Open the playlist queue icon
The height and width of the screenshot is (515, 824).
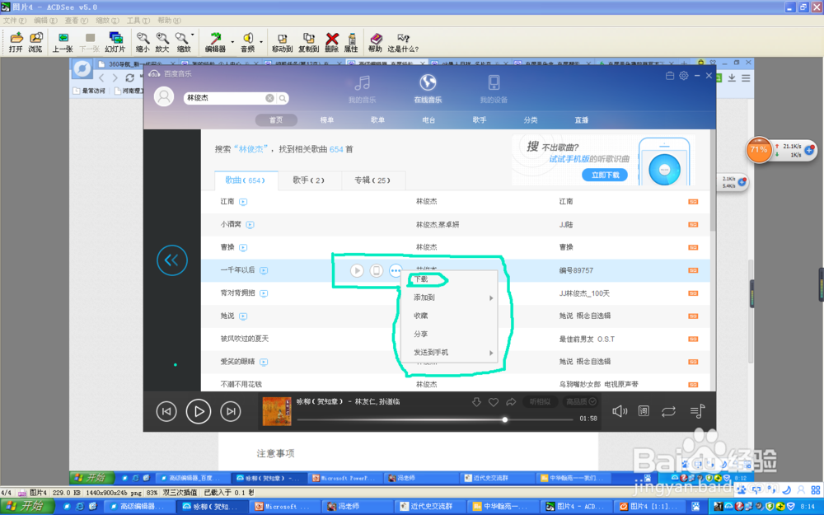(697, 411)
